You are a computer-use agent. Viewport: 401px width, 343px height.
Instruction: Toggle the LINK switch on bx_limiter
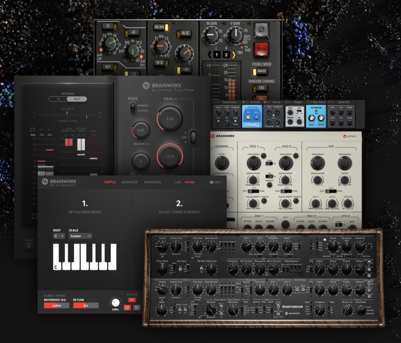[x=193, y=137]
